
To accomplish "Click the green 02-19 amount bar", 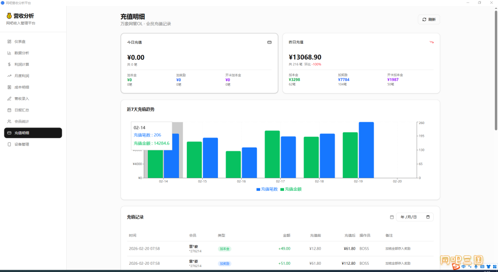I will (350, 155).
